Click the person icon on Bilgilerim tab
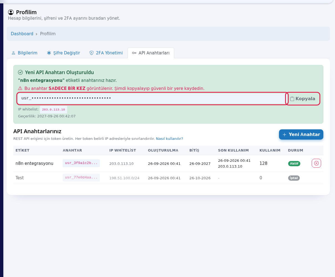This screenshot has width=335, height=277. 13,53
